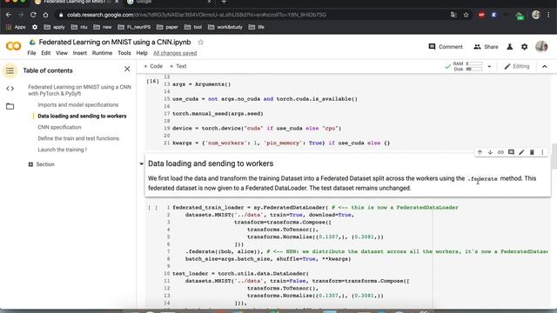This screenshot has height=313, width=557.
Task: Delete the cell with trash icon
Action: click(532, 152)
